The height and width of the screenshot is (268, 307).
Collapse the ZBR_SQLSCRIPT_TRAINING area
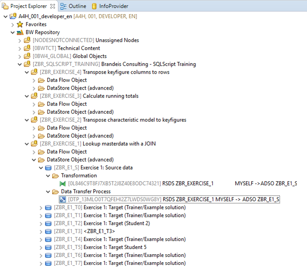pyautogui.click(x=19, y=64)
